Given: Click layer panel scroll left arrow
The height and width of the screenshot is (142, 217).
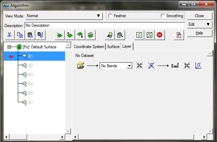Looking at the screenshot, I should click(x=75, y=137).
